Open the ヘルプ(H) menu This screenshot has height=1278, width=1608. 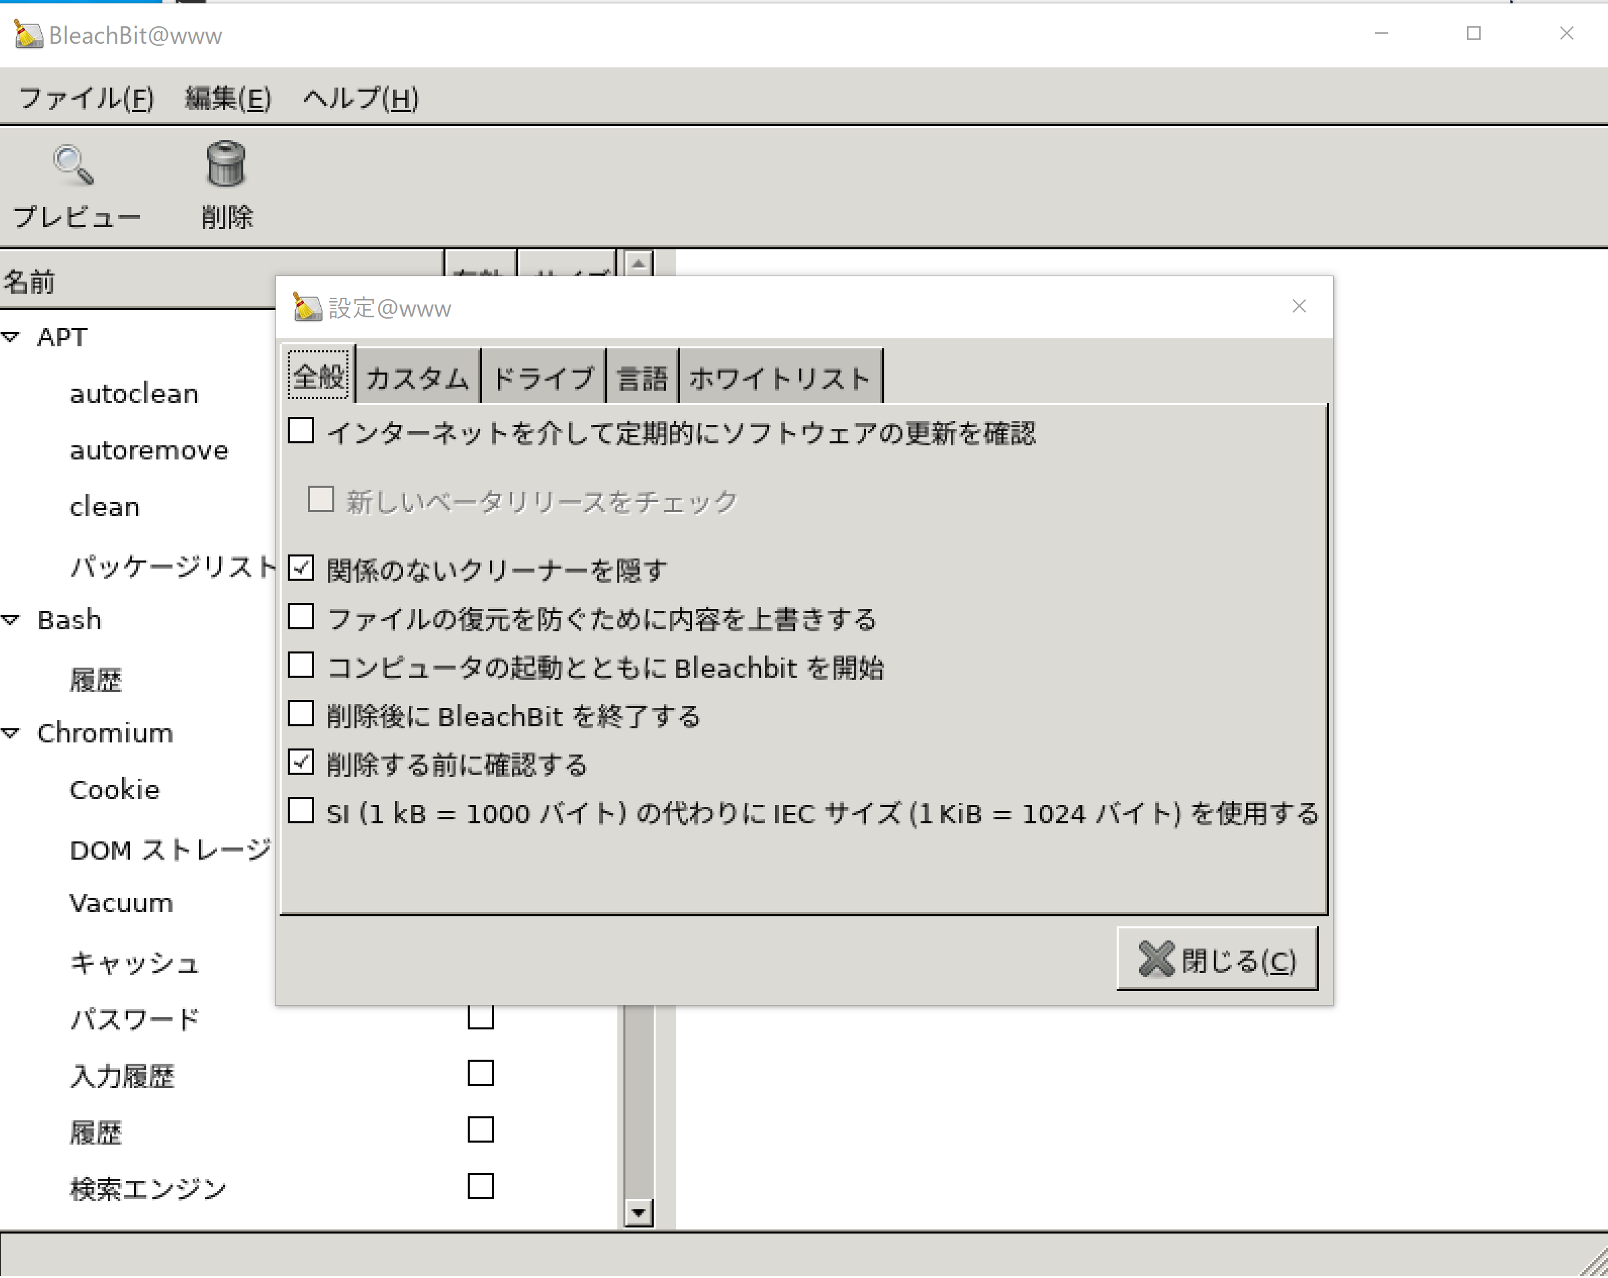(361, 98)
